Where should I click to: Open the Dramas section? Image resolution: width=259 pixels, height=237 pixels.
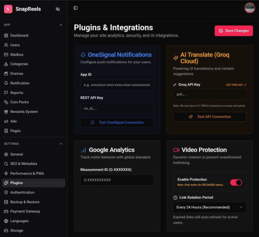[x=34, y=74]
